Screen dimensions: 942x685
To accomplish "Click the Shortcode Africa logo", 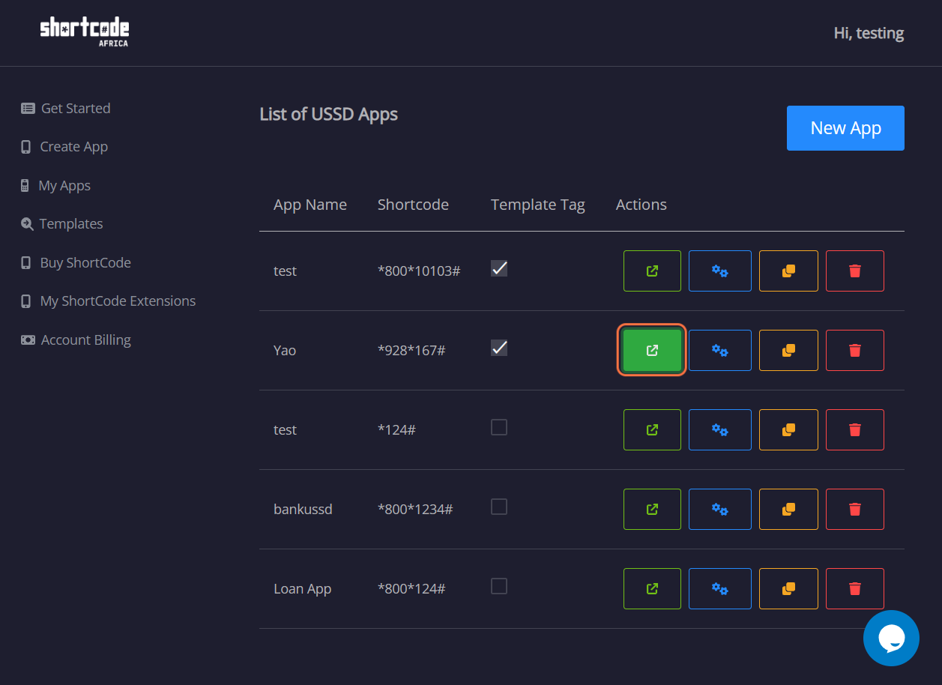I will click(85, 32).
